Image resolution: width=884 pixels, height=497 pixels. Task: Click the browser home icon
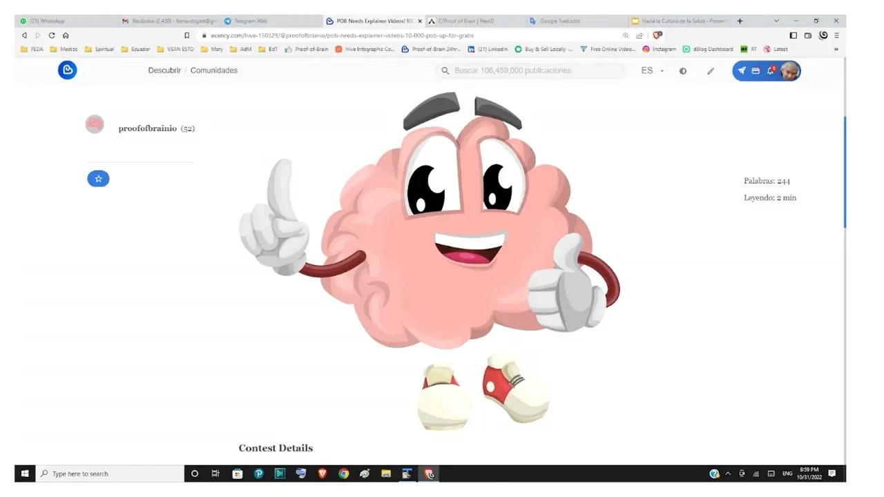(x=66, y=35)
